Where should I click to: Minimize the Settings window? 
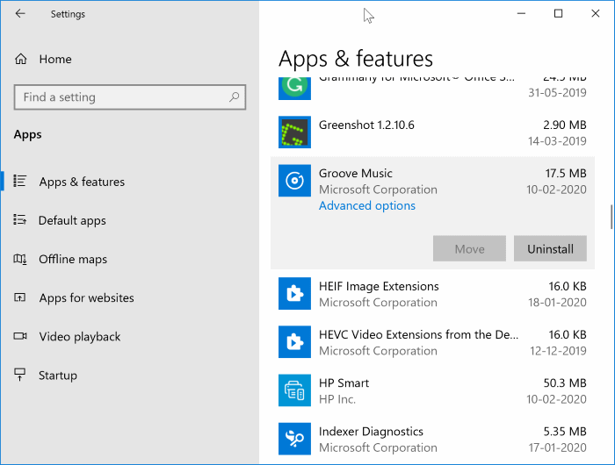[x=521, y=14]
